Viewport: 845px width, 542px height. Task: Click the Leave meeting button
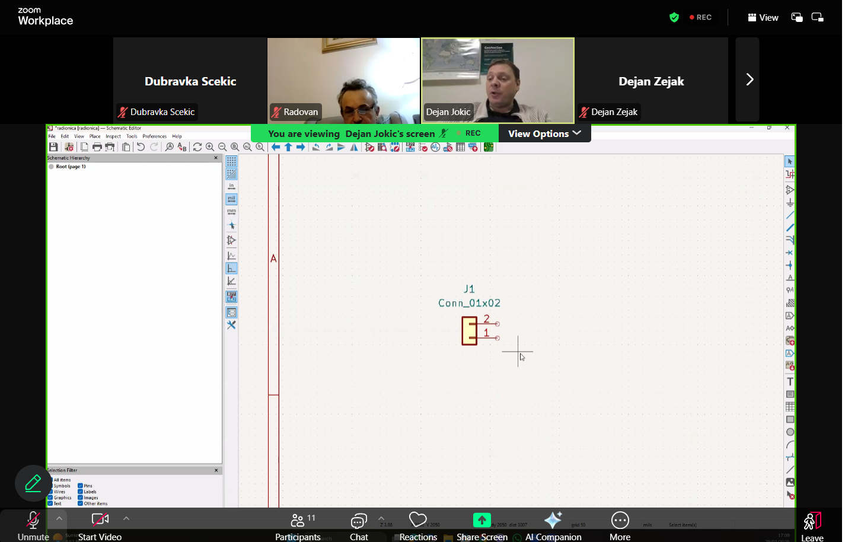click(812, 525)
